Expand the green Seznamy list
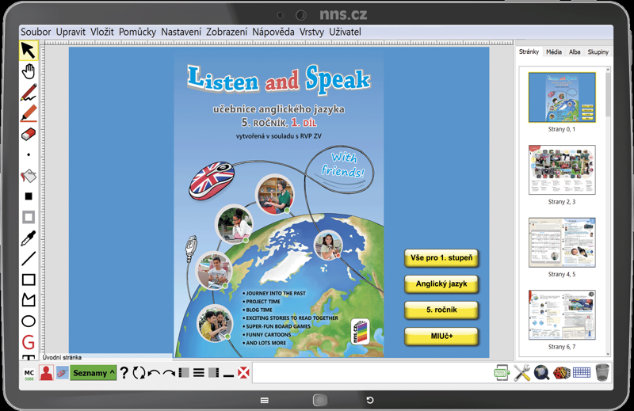This screenshot has width=634, height=411. click(x=94, y=373)
